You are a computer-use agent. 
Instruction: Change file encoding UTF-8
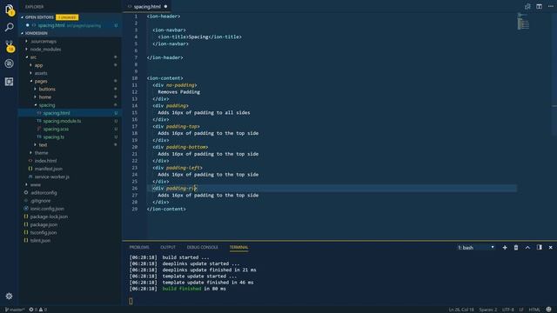tap(508, 310)
